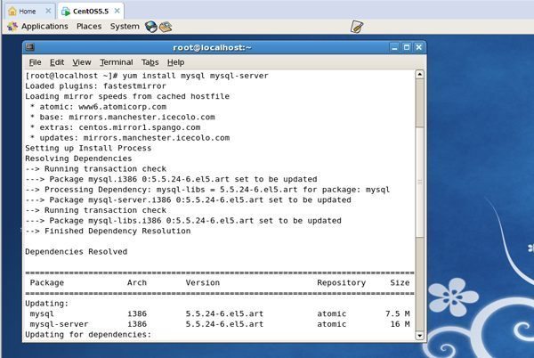Click the 'mysql-server' package name in table
The image size is (534, 358).
click(59, 324)
